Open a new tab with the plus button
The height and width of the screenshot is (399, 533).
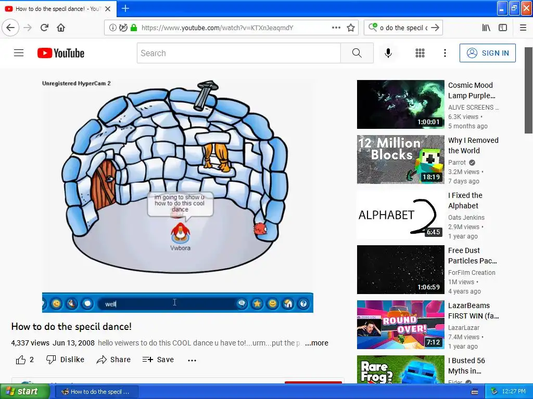pos(125,8)
